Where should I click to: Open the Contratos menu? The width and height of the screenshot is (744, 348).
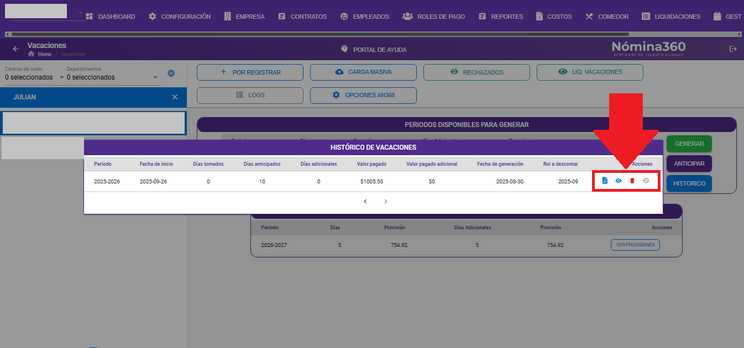(x=302, y=17)
